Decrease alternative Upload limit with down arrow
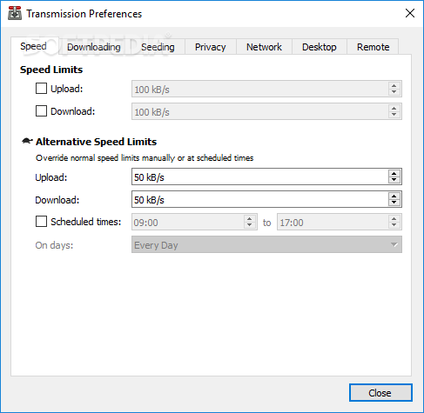 pos(394,180)
